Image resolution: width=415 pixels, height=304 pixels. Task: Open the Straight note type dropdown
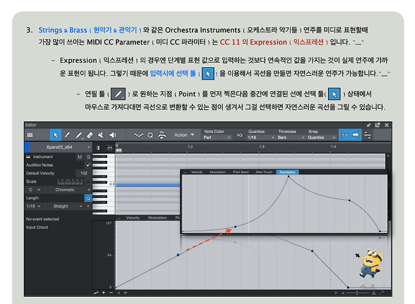[63, 206]
